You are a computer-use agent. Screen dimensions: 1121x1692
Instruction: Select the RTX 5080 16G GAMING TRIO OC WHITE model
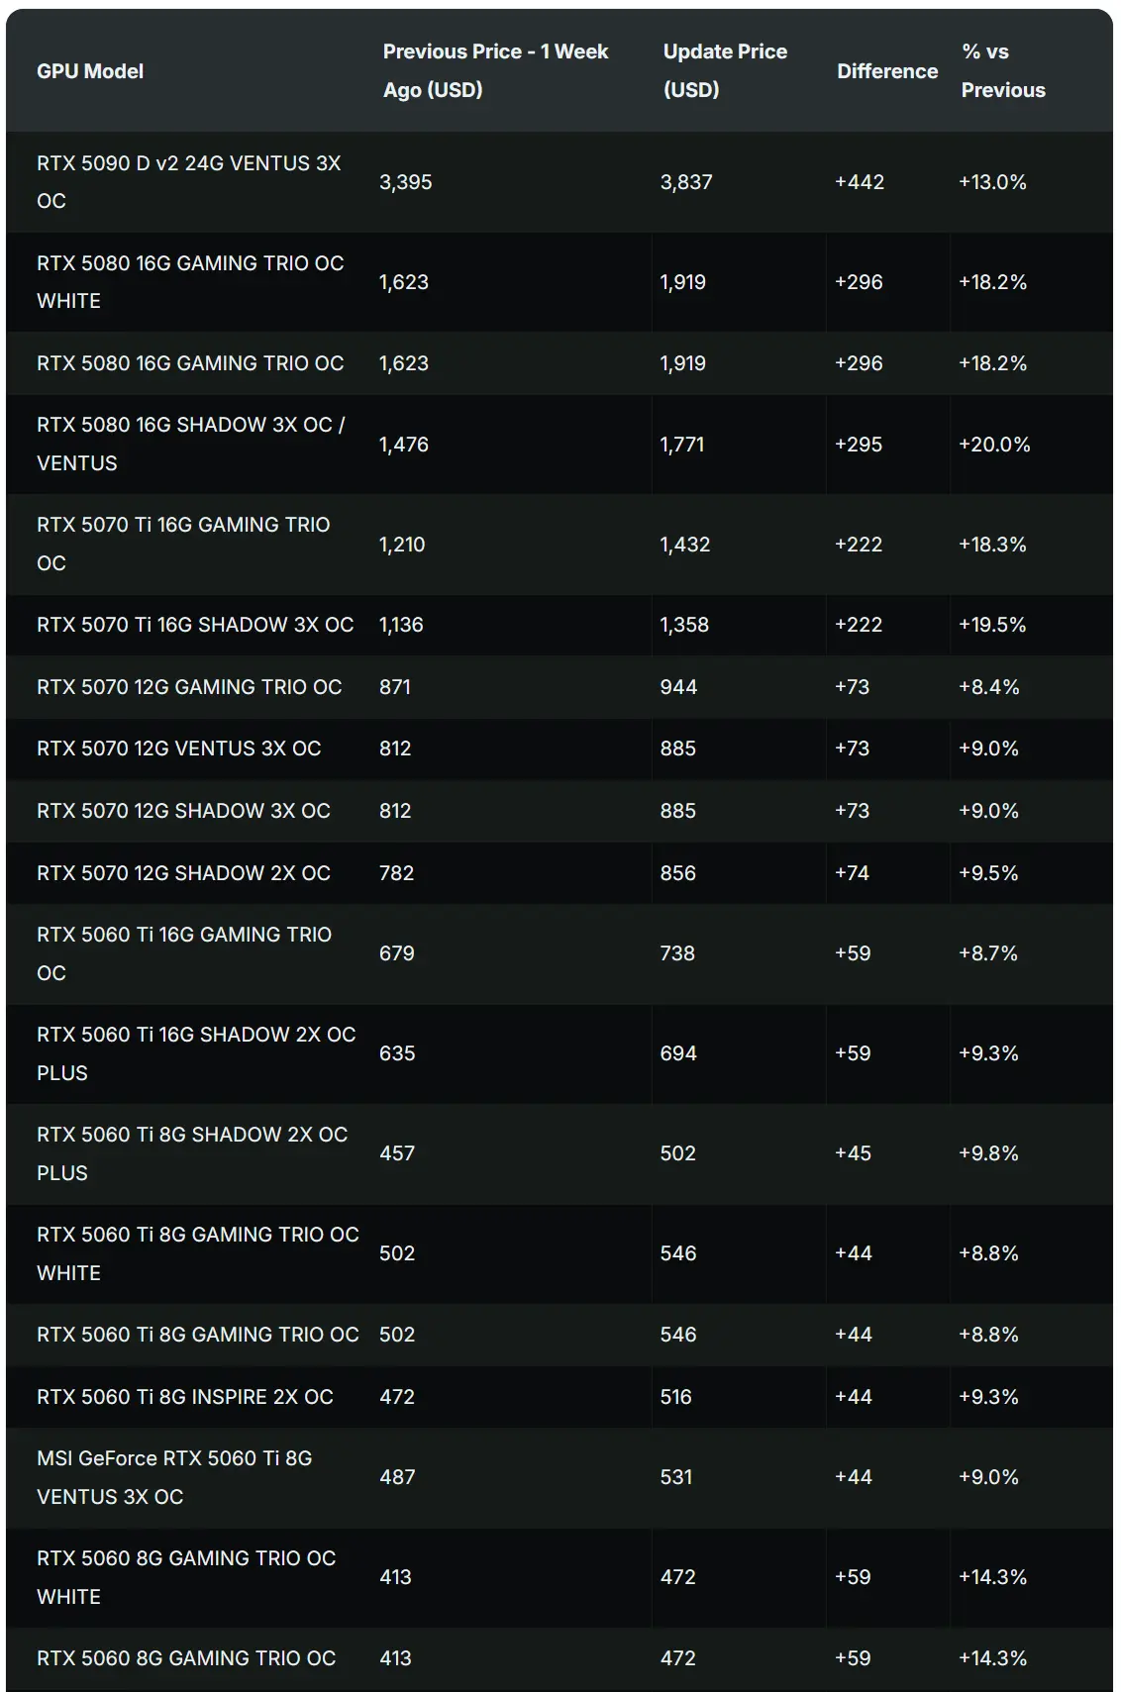[x=190, y=282]
